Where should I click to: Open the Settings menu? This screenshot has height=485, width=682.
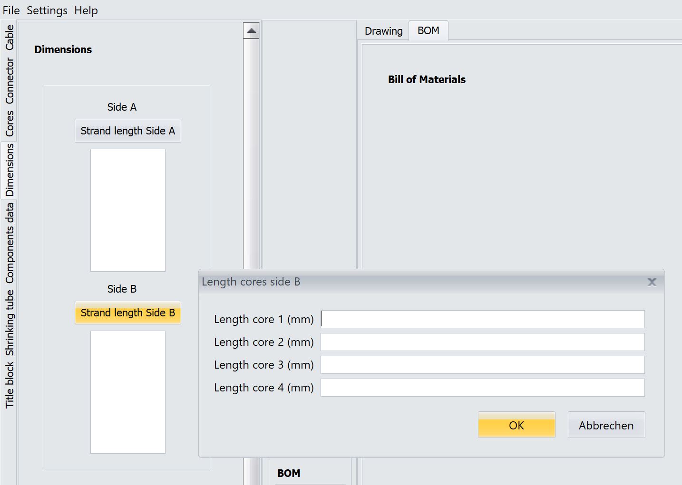(x=47, y=10)
